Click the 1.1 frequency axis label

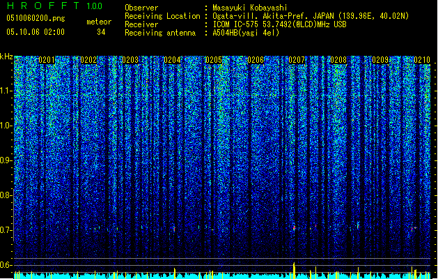click(x=6, y=91)
